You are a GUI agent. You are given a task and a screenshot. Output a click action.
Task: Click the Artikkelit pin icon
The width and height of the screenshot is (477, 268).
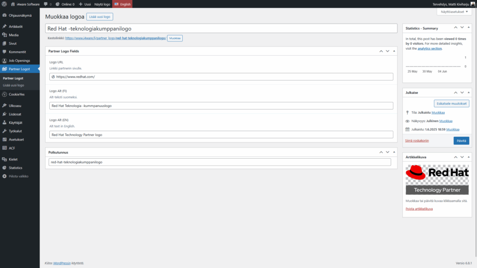tap(5, 27)
